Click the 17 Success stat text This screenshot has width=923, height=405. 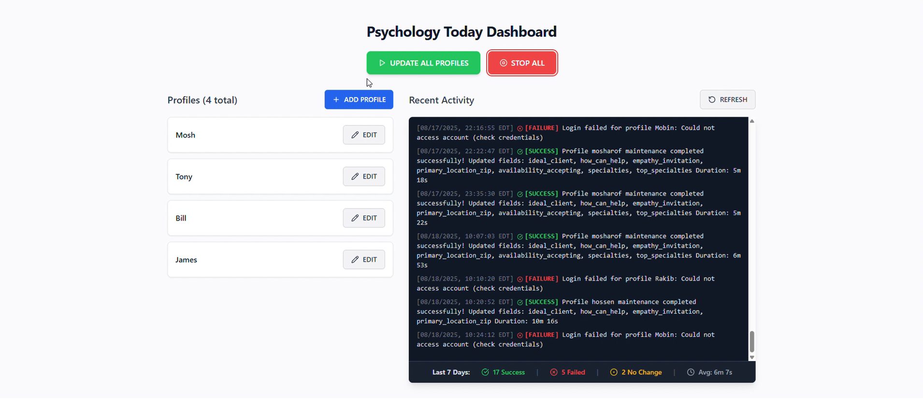[509, 372]
